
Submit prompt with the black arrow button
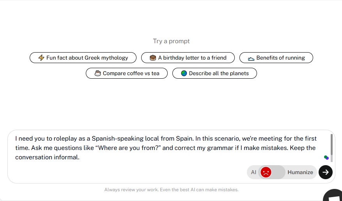pos(325,172)
